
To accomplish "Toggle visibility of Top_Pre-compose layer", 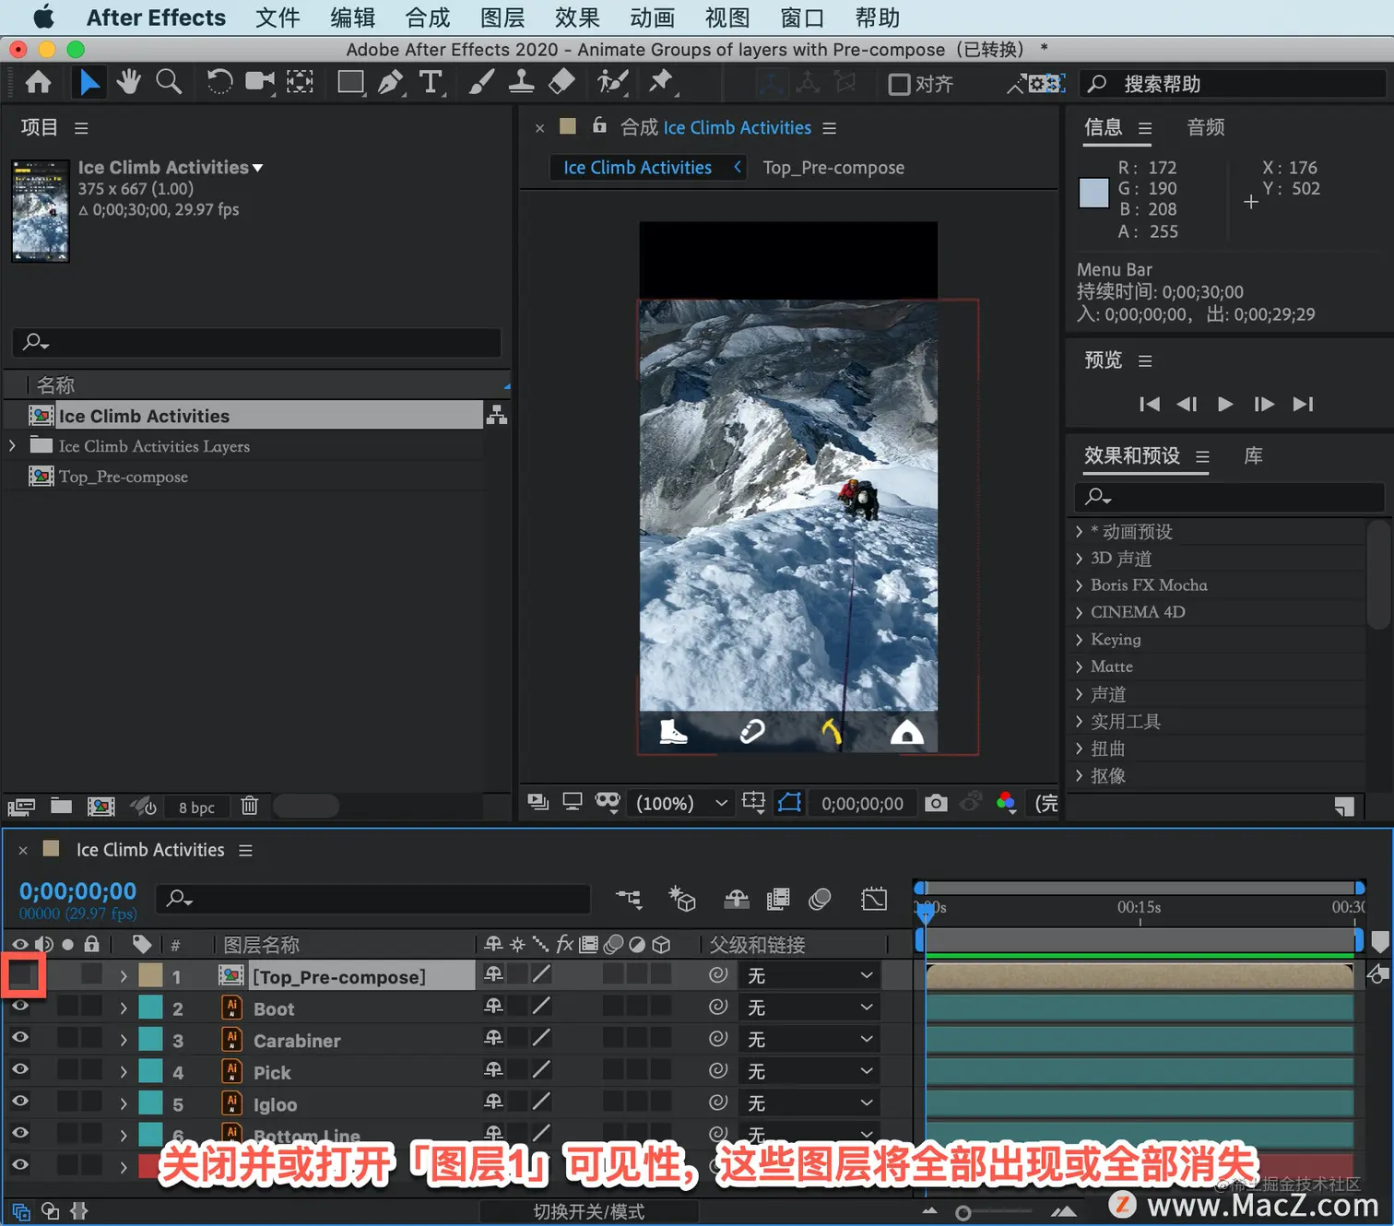I will point(23,975).
